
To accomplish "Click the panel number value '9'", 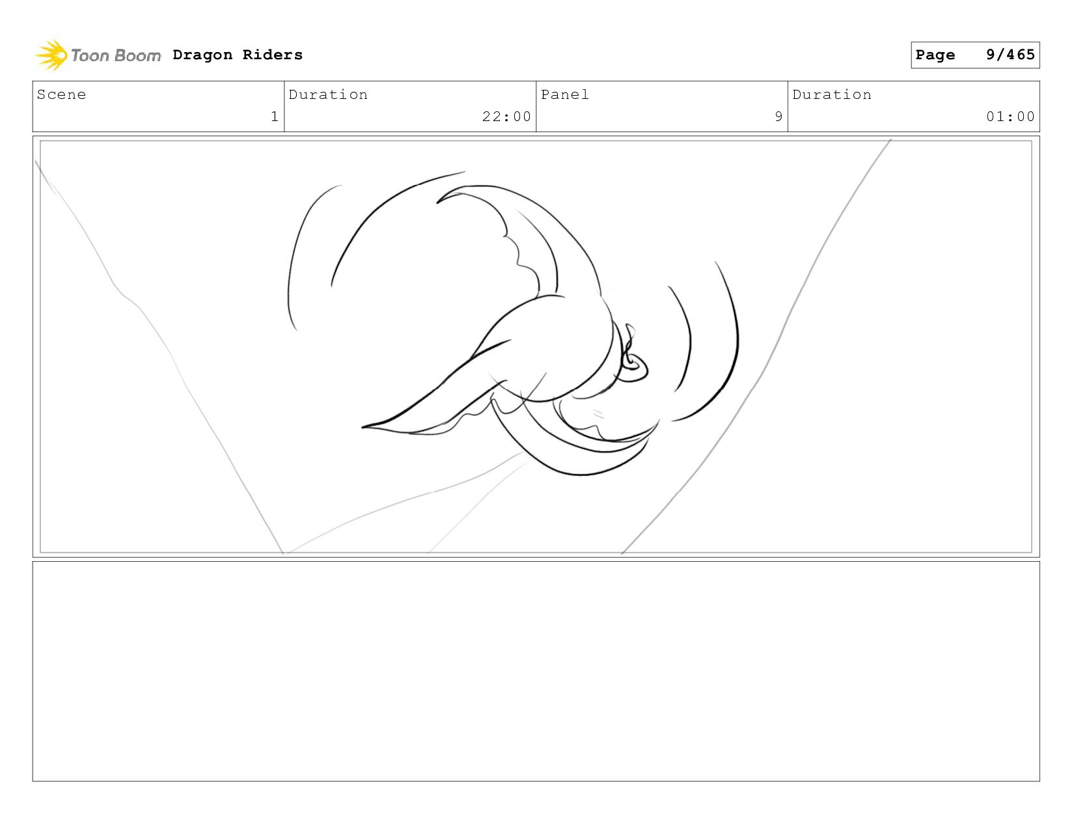I will pyautogui.click(x=778, y=117).
